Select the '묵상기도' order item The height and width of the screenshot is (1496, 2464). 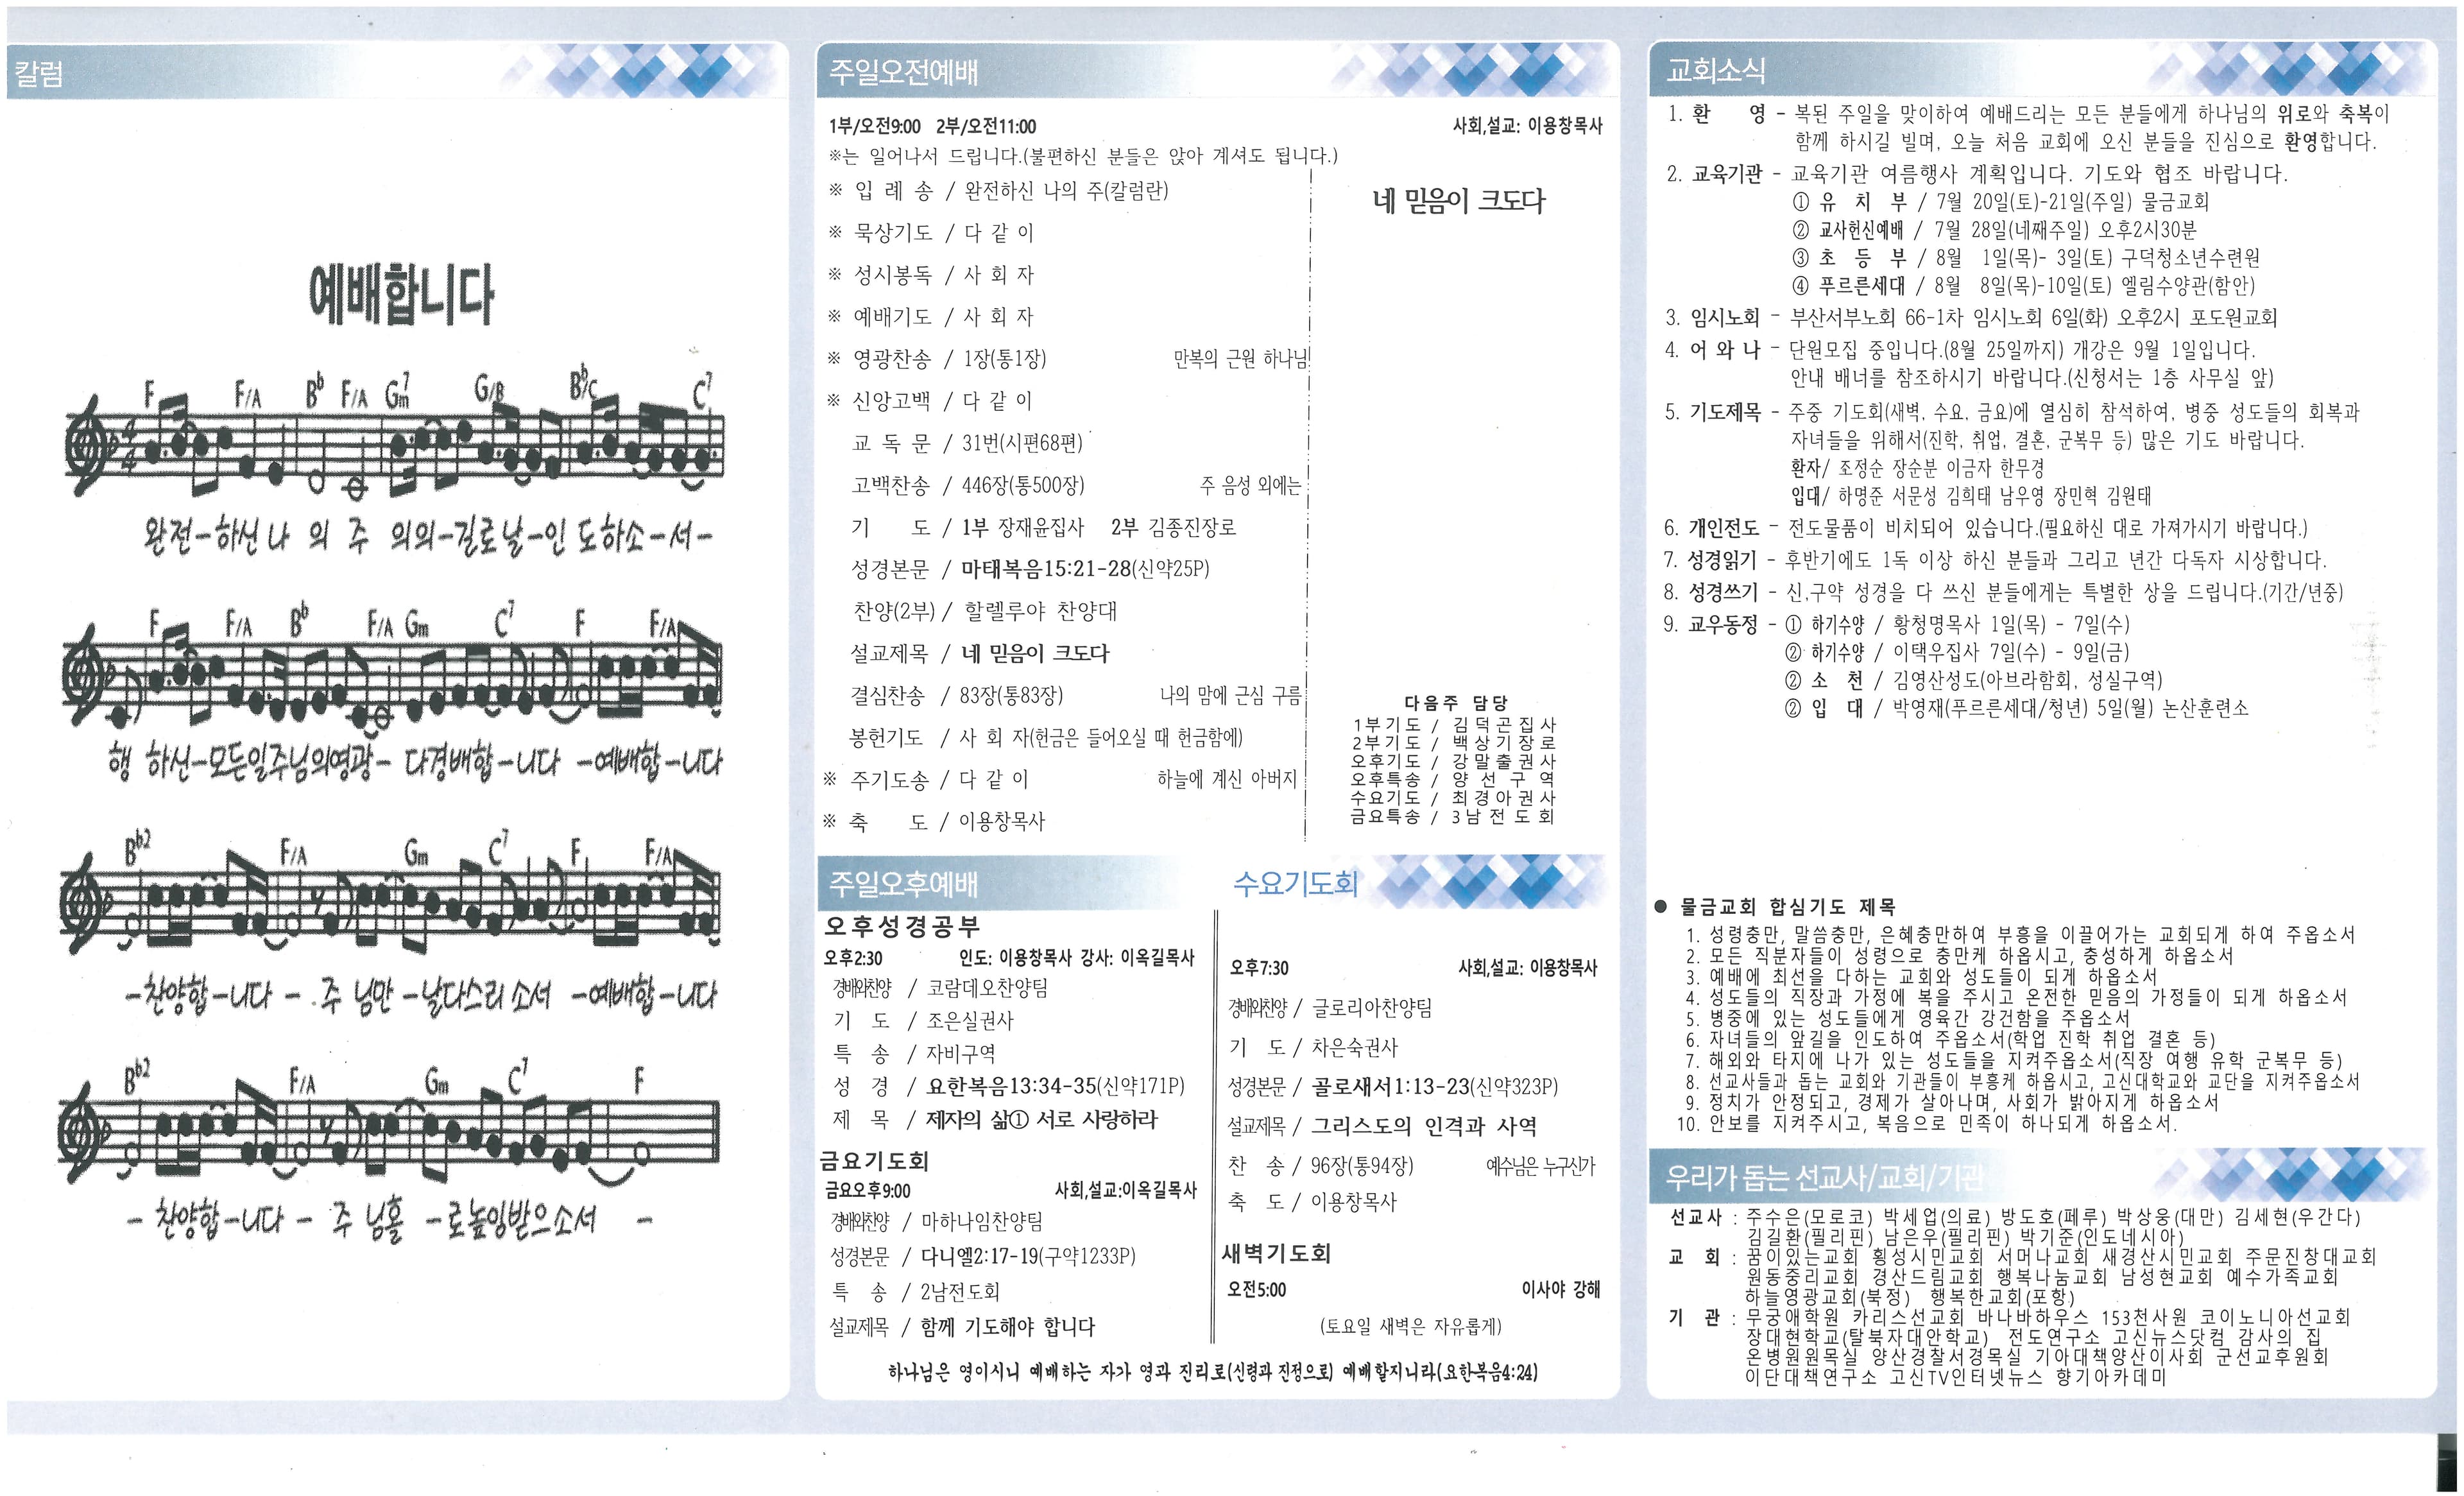tap(892, 233)
